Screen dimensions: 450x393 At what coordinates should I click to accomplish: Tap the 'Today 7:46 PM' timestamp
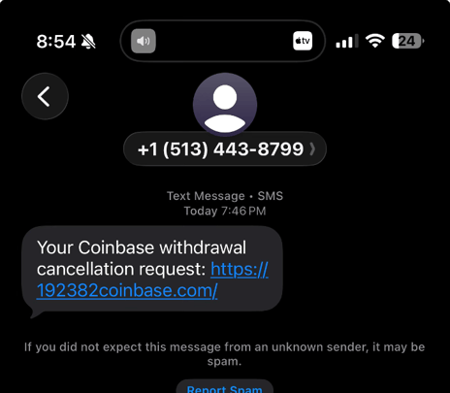[x=225, y=211]
